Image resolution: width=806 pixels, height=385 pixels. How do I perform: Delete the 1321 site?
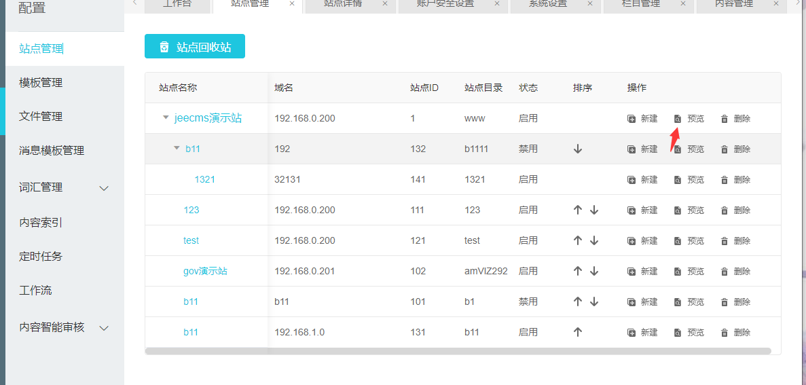point(735,179)
